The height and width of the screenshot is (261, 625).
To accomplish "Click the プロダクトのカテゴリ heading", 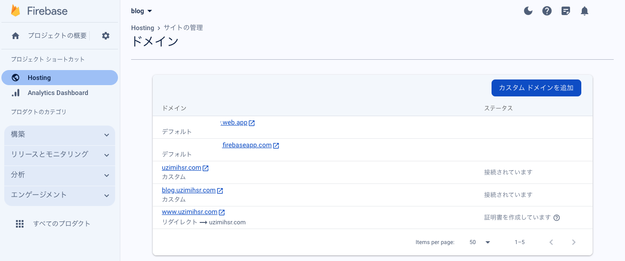I will tap(39, 112).
